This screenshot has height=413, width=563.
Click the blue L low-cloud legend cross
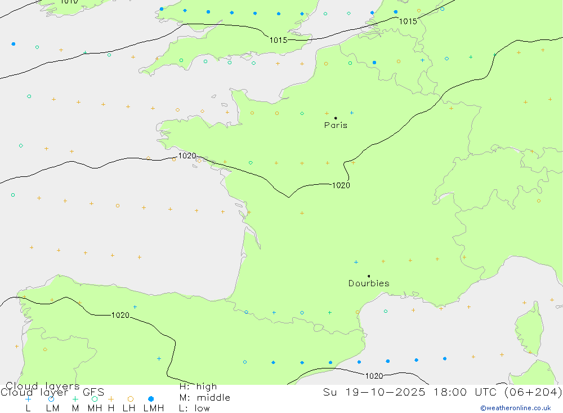click(28, 399)
